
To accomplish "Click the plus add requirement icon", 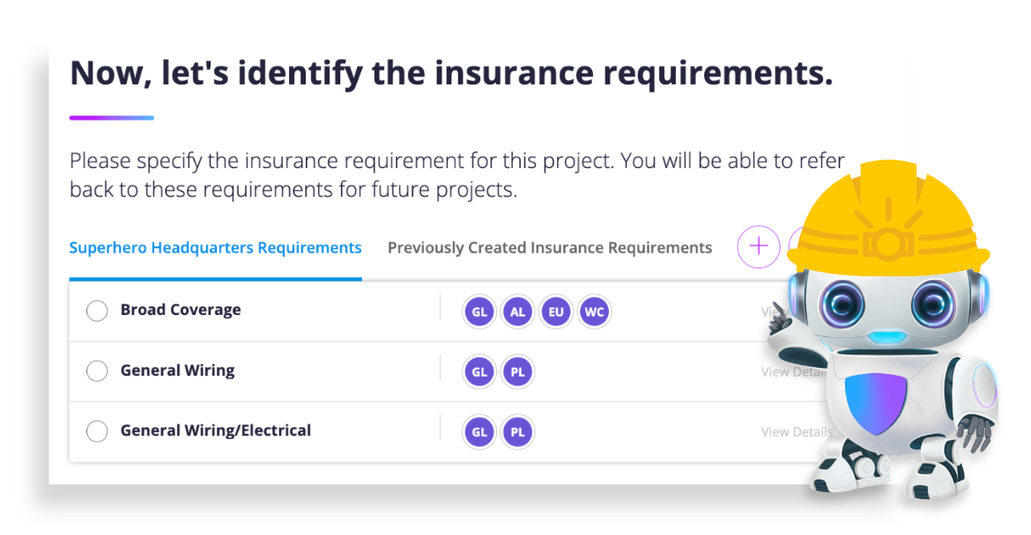I will click(x=758, y=246).
